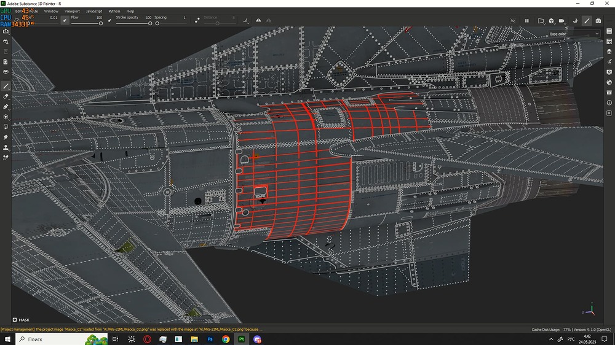Image resolution: width=615 pixels, height=345 pixels.
Task: Open the Base color channel dropdown
Action: pyautogui.click(x=574, y=34)
